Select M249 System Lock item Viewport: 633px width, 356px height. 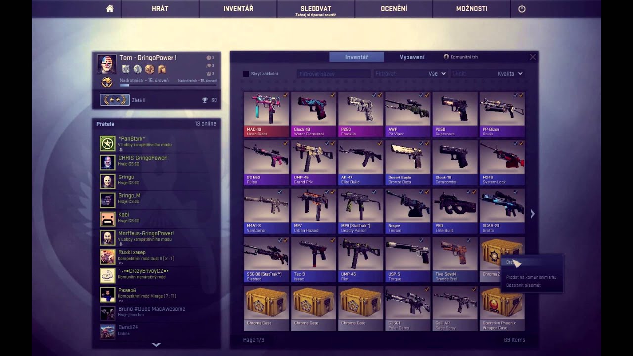point(502,163)
